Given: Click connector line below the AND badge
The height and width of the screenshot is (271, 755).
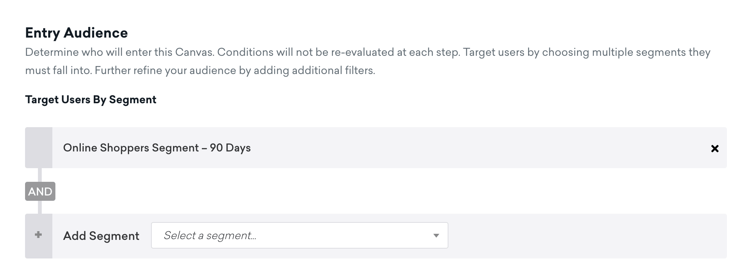Looking at the screenshot, I should (x=40, y=207).
